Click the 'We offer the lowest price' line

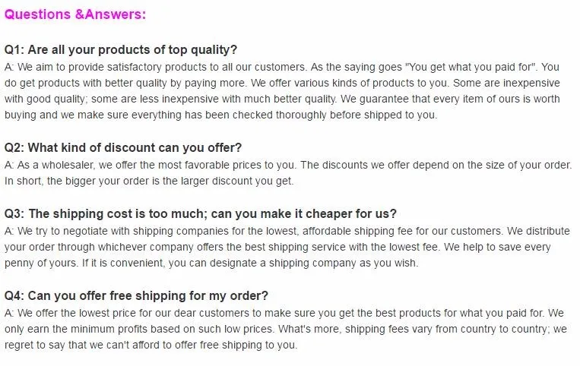pyautogui.click(x=284, y=313)
